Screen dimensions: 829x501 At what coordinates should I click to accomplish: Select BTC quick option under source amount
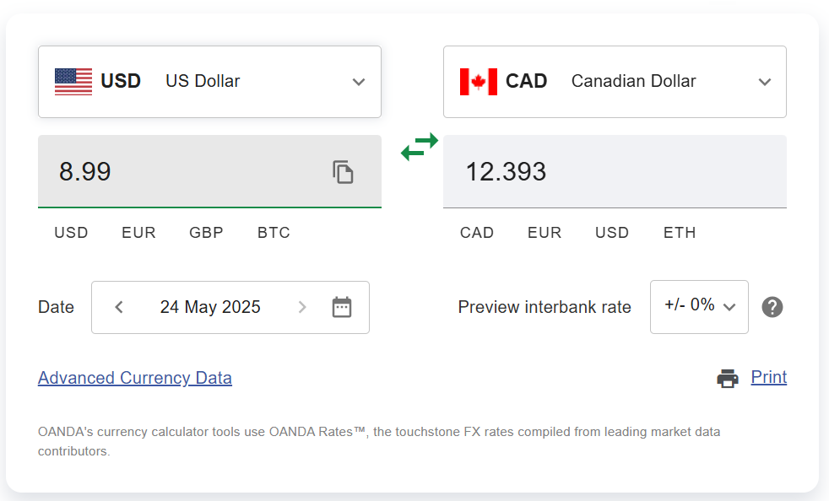[274, 233]
